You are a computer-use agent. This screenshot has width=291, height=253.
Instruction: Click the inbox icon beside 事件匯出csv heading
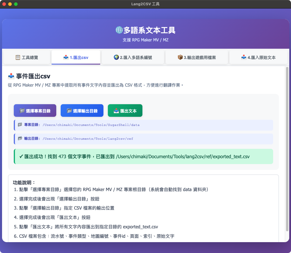[x=11, y=76]
